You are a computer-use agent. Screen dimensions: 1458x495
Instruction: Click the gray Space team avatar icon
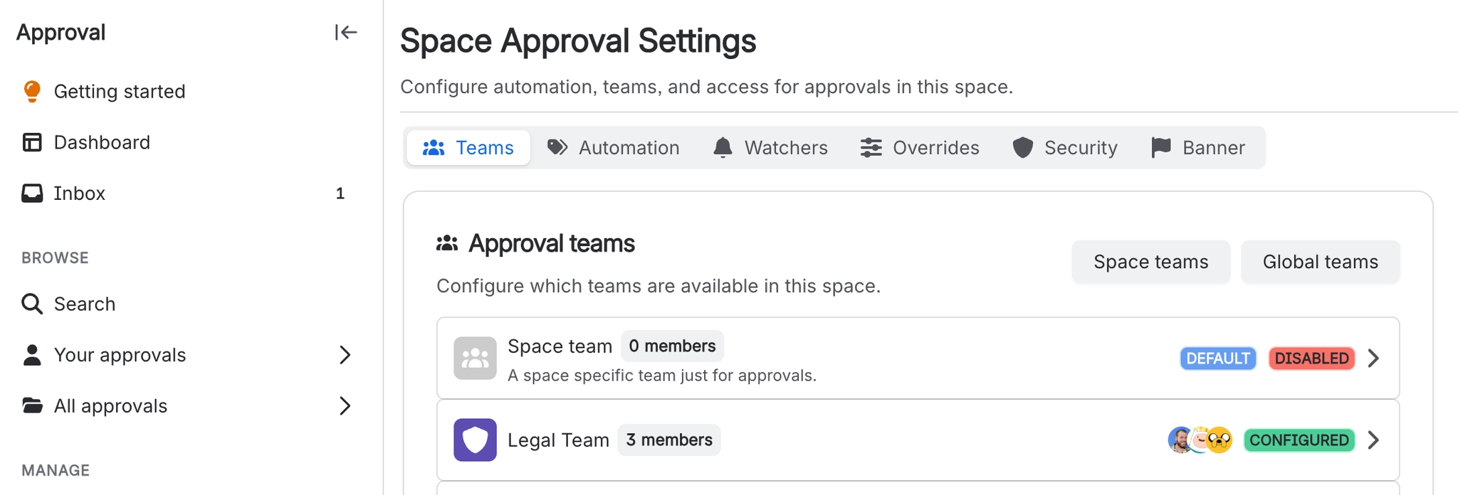click(475, 358)
